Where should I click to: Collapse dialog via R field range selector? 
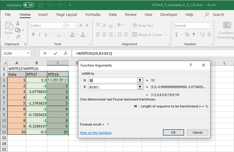click(140, 87)
